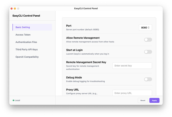Click the Local connection status label
172x117 pixels.
pyautogui.click(x=17, y=100)
